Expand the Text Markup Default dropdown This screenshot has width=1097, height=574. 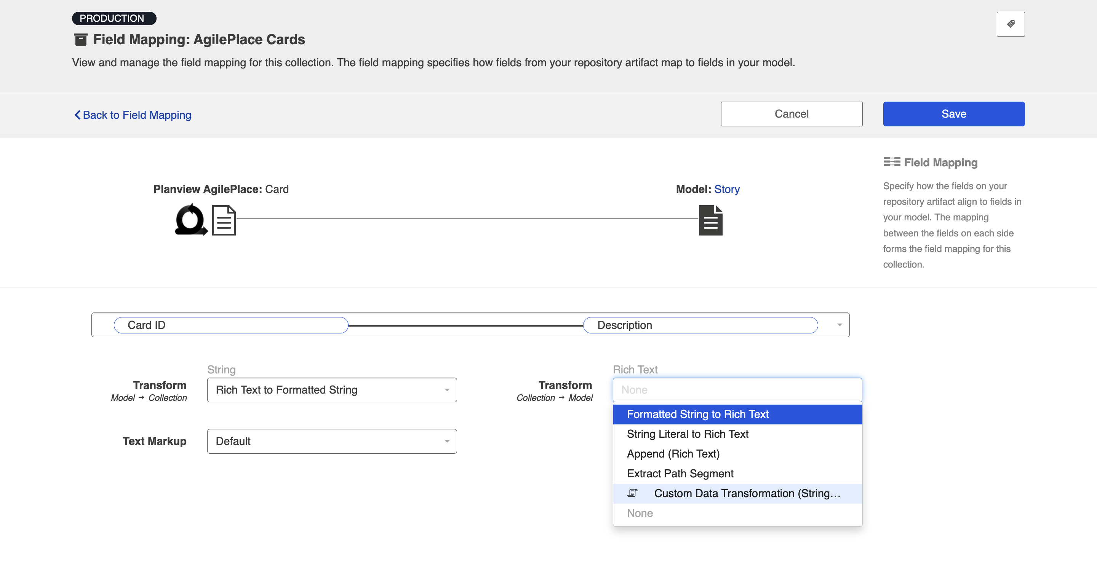332,441
